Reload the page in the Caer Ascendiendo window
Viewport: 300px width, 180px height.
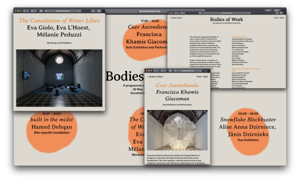click(x=200, y=71)
